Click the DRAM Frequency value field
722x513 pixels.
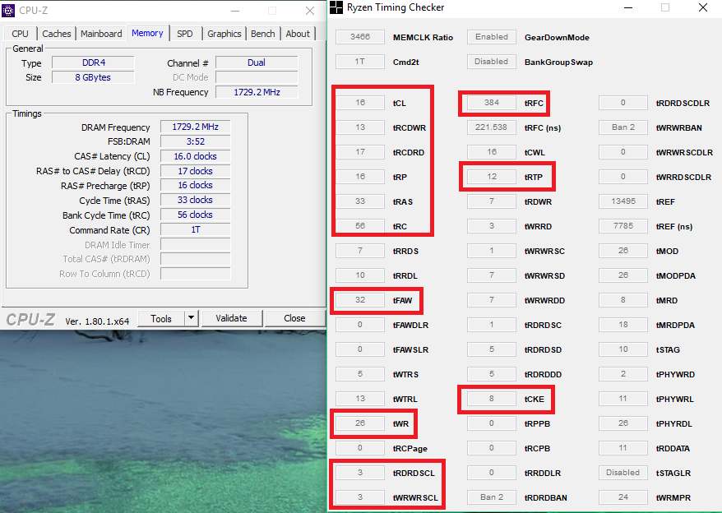pyautogui.click(x=195, y=127)
